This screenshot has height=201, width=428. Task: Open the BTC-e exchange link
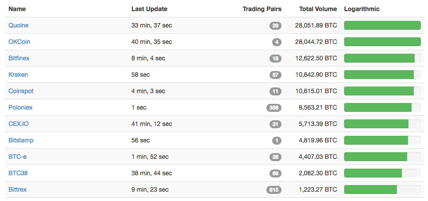pos(17,157)
